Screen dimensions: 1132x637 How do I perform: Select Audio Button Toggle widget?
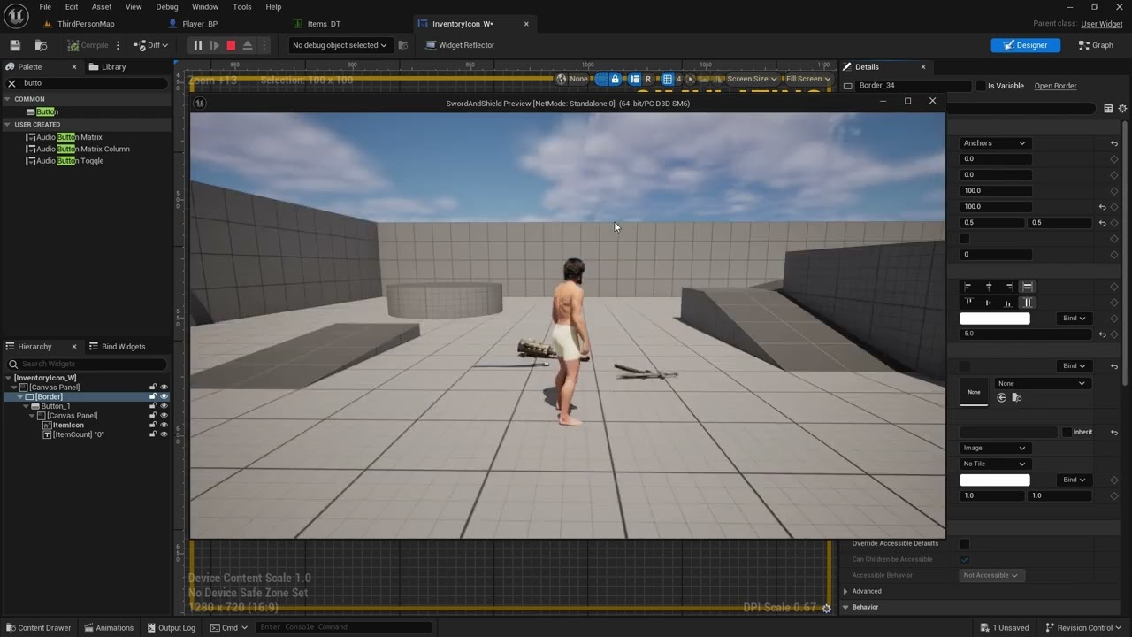tap(65, 161)
